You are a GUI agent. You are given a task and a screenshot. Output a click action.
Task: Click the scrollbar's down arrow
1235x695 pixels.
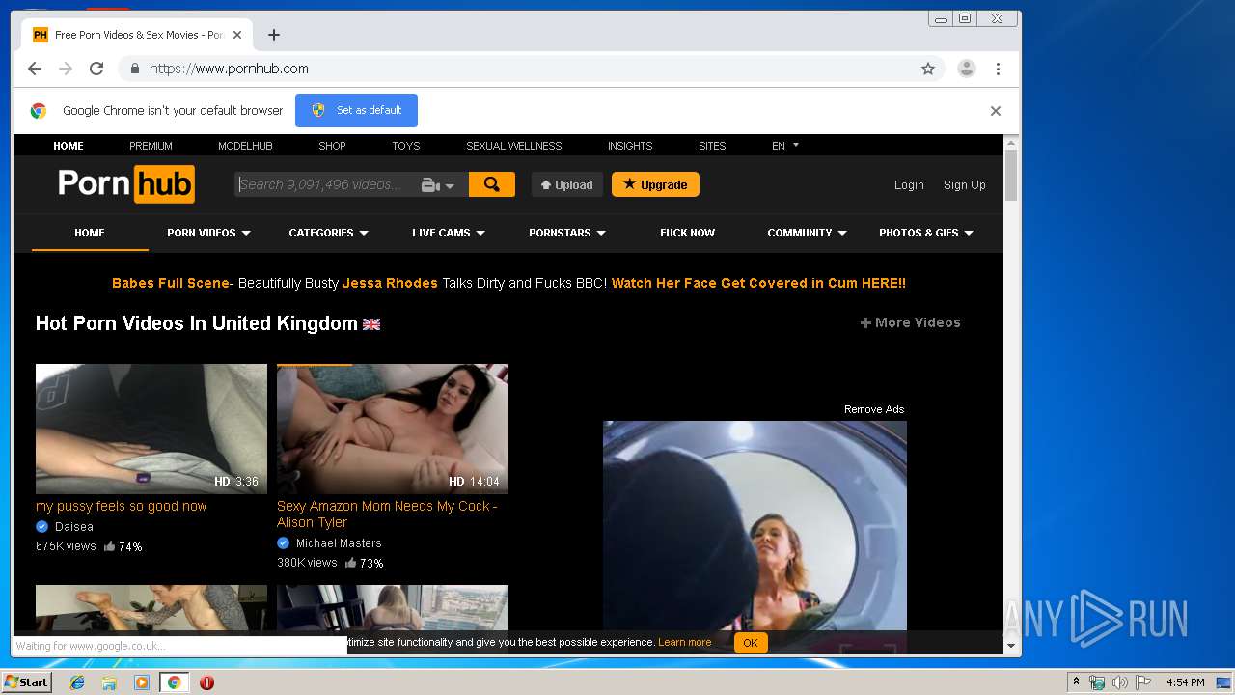(x=1011, y=646)
